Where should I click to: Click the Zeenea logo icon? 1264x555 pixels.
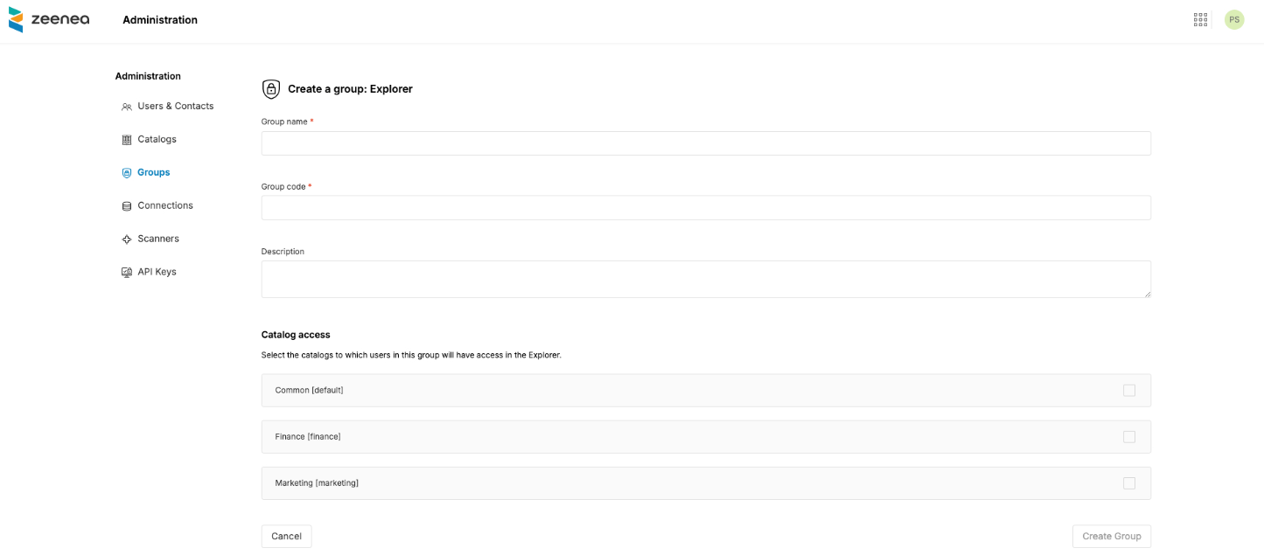(x=16, y=19)
